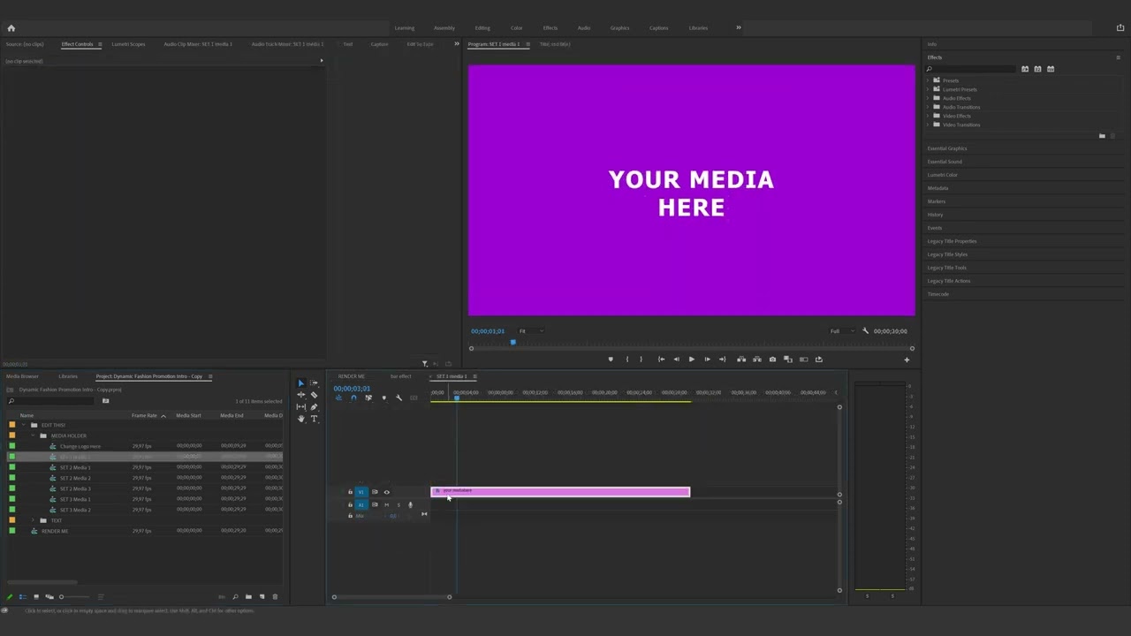
Task: Toggle V1 track output eye
Action: coord(386,492)
